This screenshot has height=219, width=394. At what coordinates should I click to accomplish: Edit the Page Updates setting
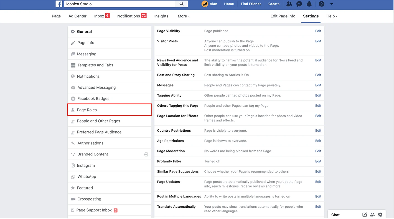(x=318, y=182)
